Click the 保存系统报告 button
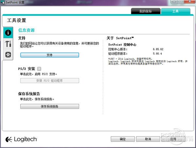This screenshot has width=196, height=148. 50,107
